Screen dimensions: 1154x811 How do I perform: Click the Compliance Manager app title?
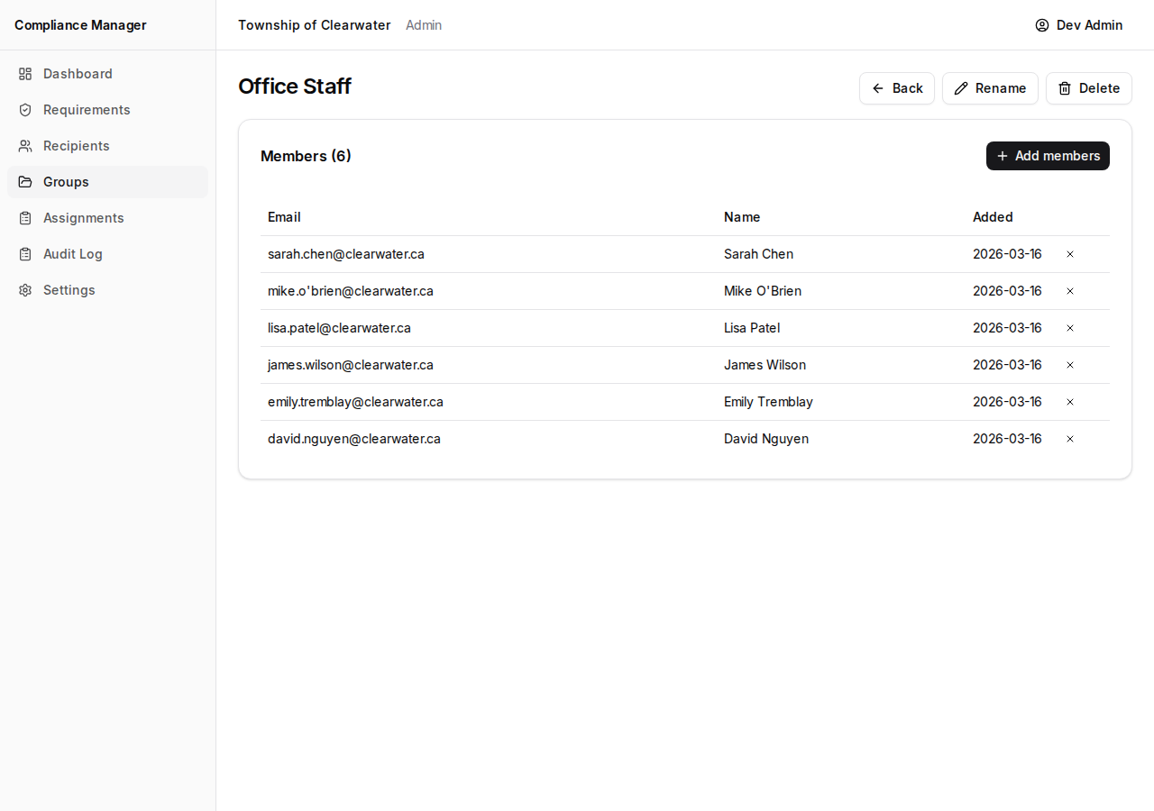coord(80,25)
